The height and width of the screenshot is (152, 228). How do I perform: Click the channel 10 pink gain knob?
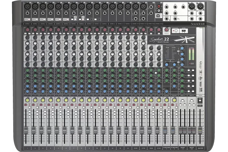pyautogui.click(x=97, y=30)
